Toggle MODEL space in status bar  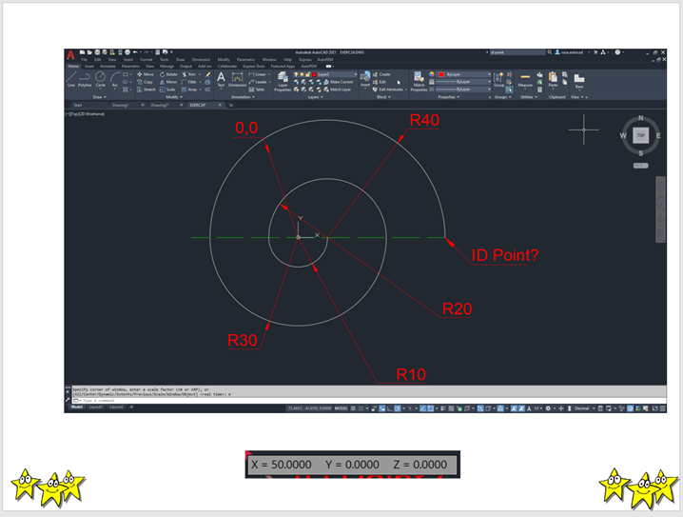pos(341,408)
